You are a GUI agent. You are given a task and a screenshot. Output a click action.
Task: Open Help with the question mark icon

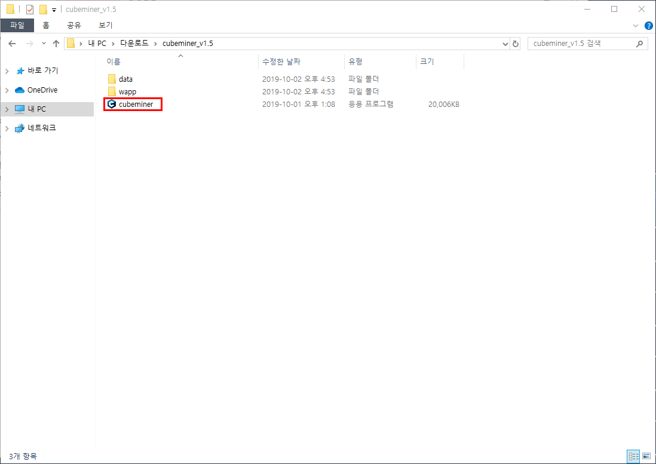coord(648,26)
